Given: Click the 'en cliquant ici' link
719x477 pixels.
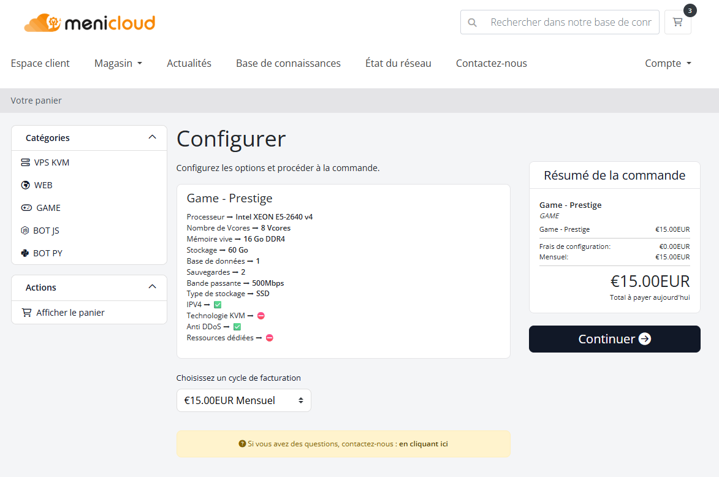Looking at the screenshot, I should tap(423, 443).
